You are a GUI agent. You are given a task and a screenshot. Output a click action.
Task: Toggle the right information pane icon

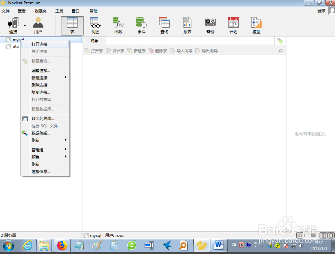coord(331,235)
